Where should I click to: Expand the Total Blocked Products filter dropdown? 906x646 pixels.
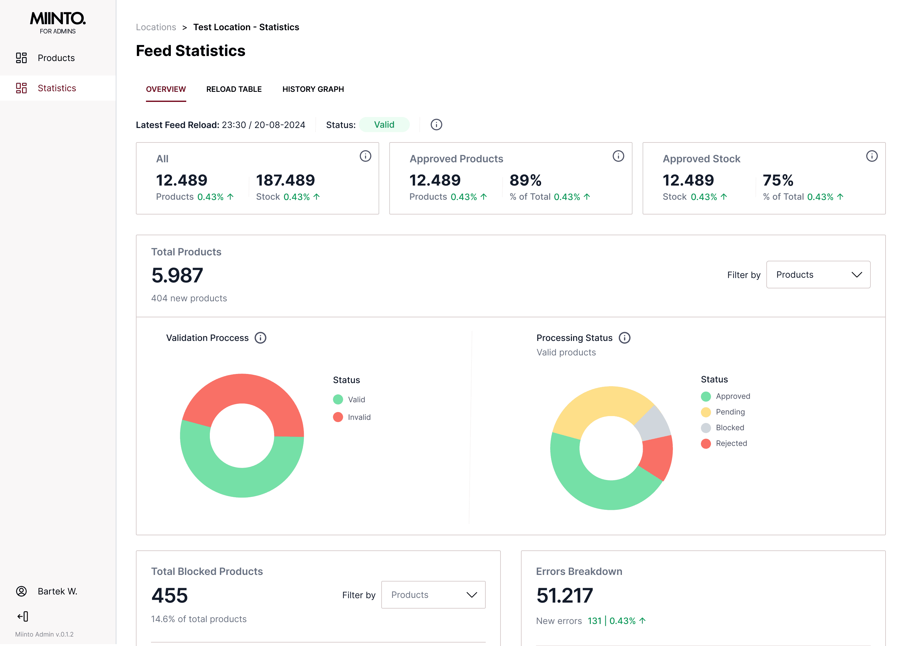pos(433,595)
